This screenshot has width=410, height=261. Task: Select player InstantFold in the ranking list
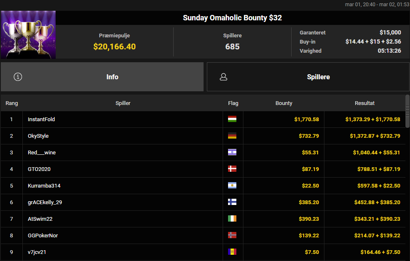coord(42,120)
